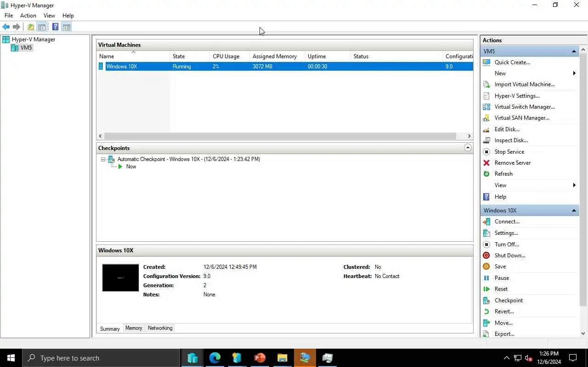Pause the Windows 10X VM
588x367 pixels.
point(502,278)
